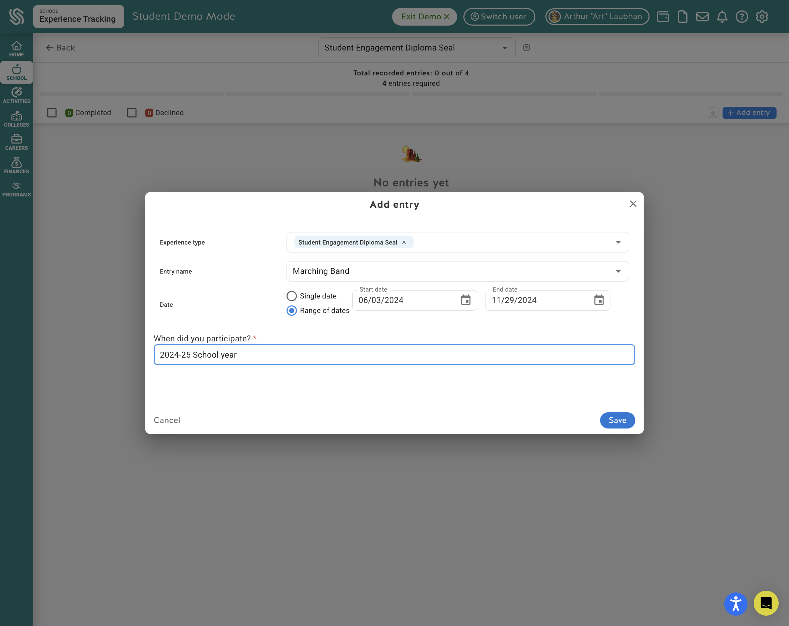Open the Finances sidebar section
Viewport: 789px width, 626px height.
[17, 166]
